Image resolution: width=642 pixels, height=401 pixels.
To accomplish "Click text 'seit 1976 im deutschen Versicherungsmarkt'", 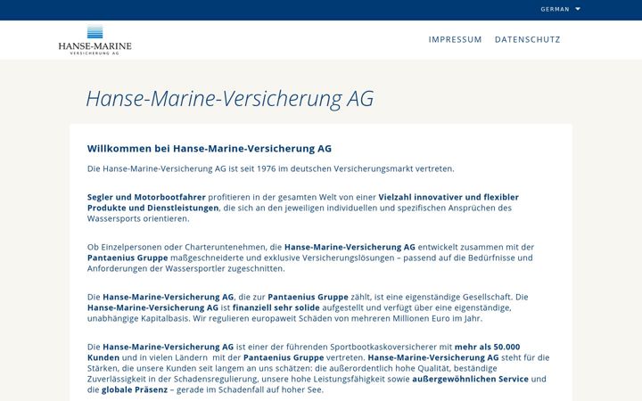I will tap(326, 168).
